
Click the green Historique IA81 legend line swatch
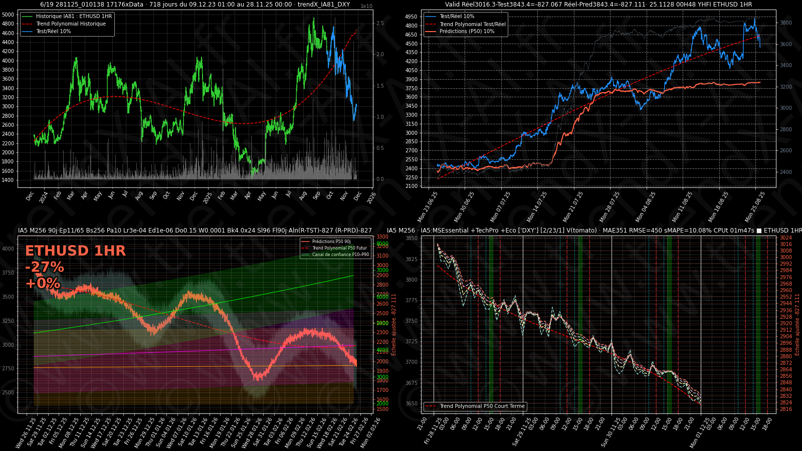(27, 17)
